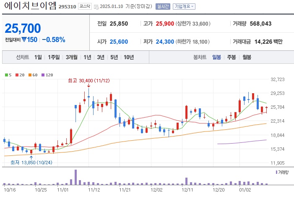Click the 18,844 price axis label
This screenshot has height=202, width=294.
(278, 135)
